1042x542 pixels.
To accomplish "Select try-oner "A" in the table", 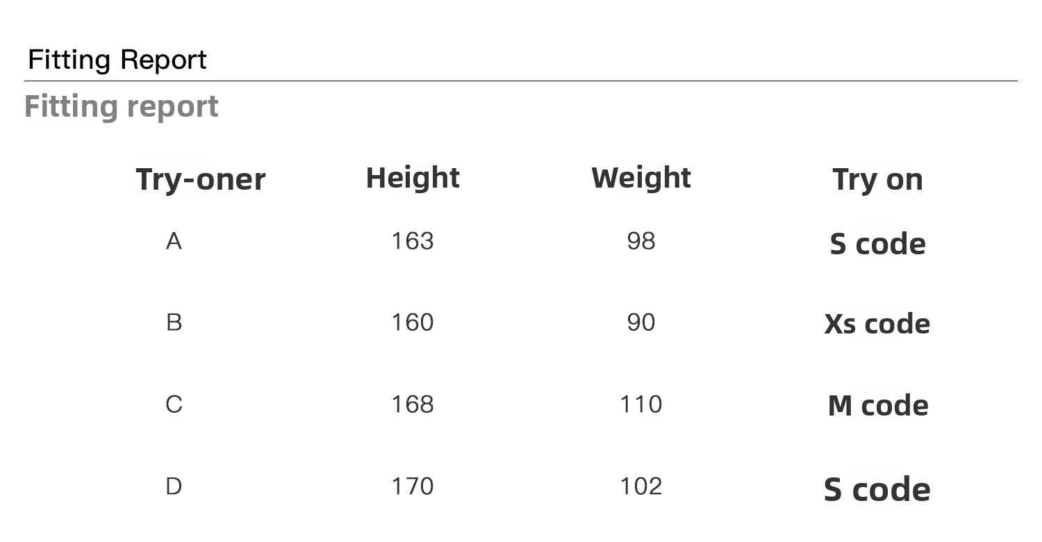I will coord(174,241).
